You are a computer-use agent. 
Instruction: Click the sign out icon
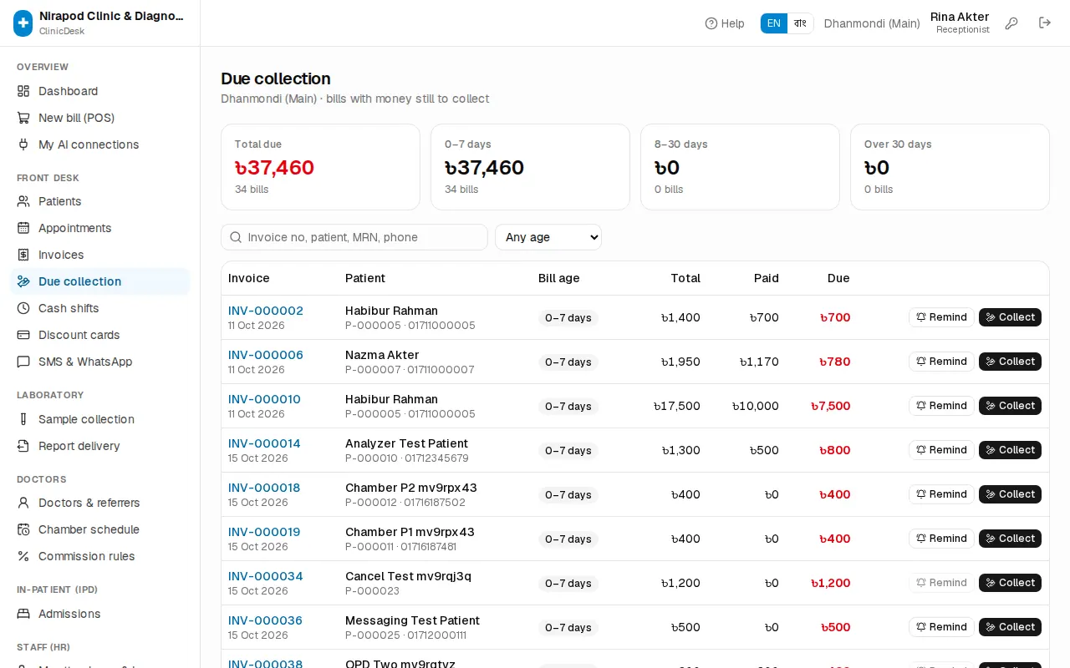[1045, 23]
